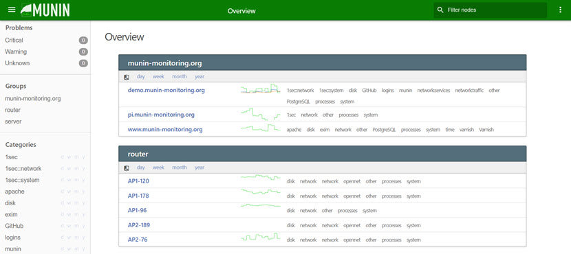Open the disk category in sidebar
Screen dimensions: 571x254
point(10,203)
